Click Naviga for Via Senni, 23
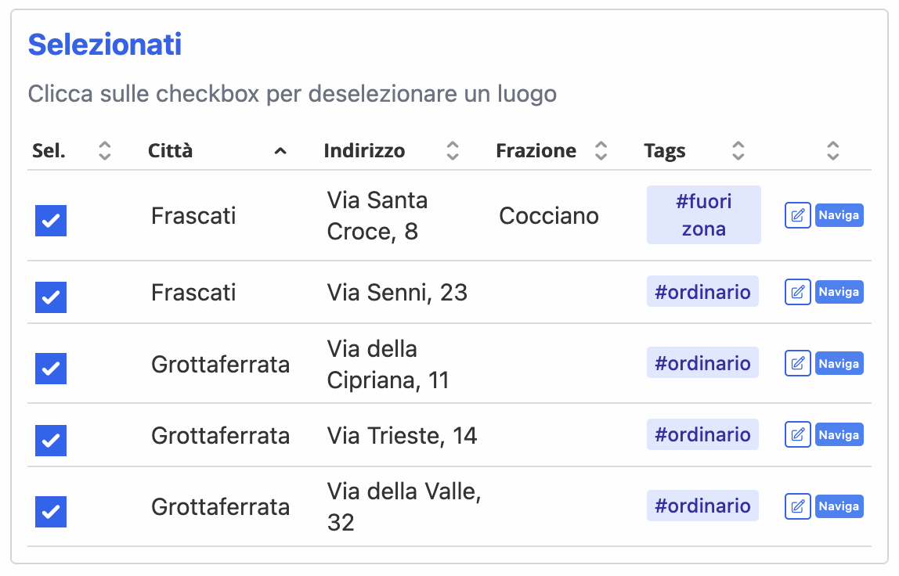The width and height of the screenshot is (899, 576). (x=839, y=292)
